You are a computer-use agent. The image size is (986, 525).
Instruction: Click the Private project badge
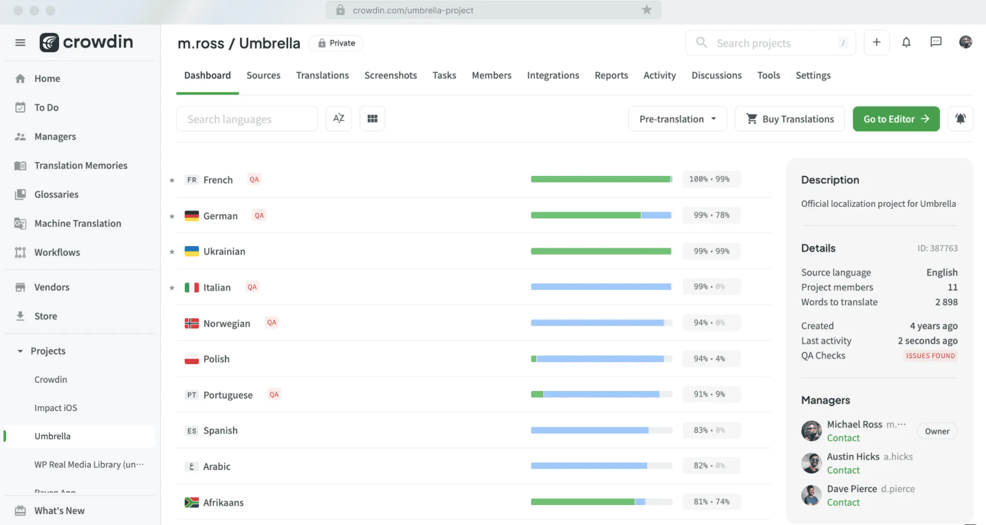pos(336,43)
